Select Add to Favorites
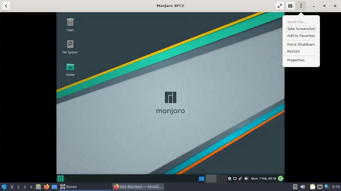 coord(301,36)
